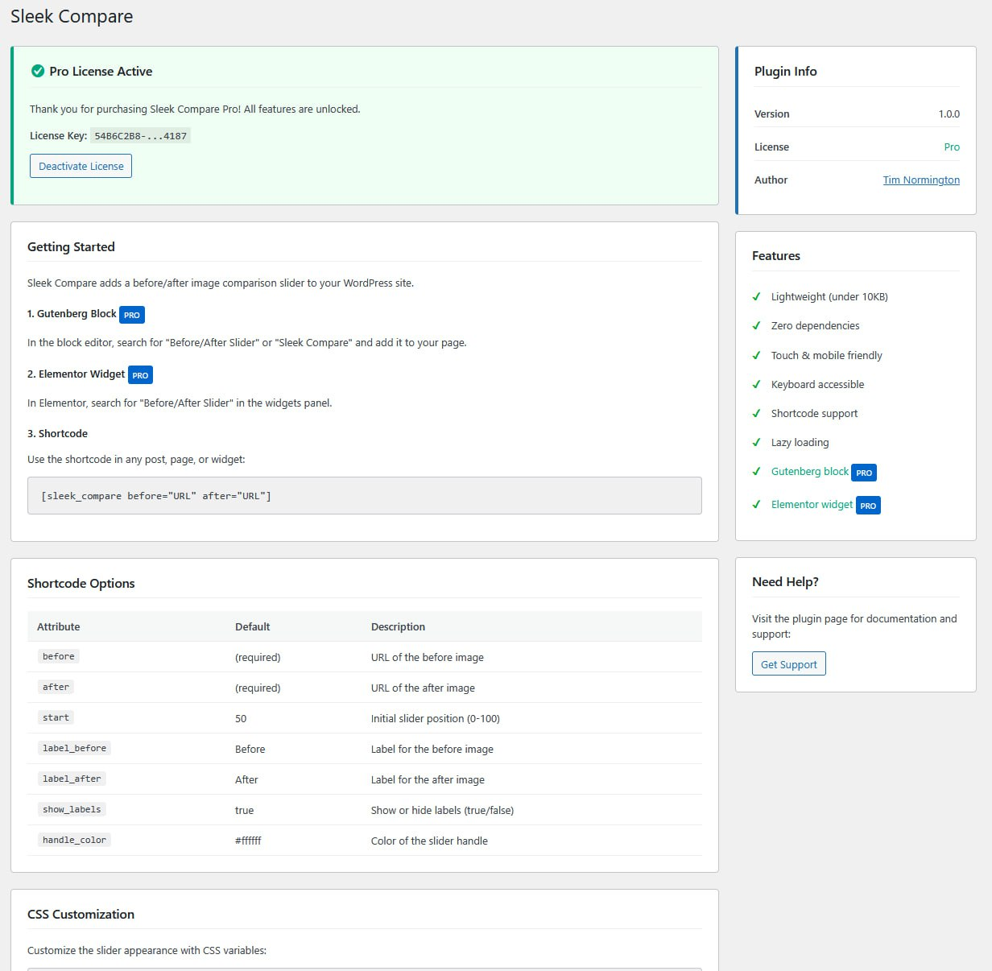Click the checkmark next to Lightweight feature
The height and width of the screenshot is (971, 992).
(757, 296)
